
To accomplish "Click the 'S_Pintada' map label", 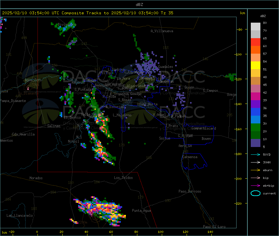I will coord(82,90).
